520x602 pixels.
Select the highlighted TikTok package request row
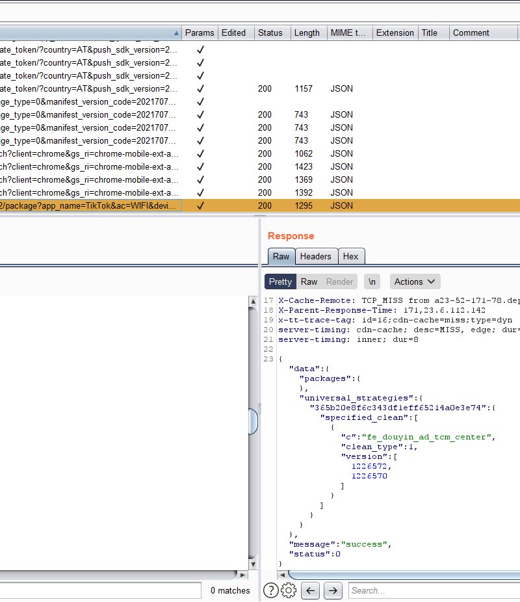(91, 205)
